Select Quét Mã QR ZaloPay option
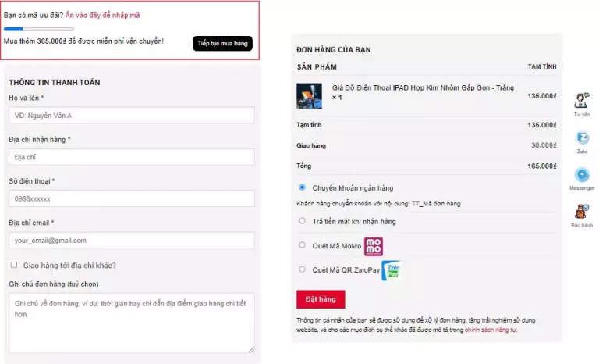 302,269
